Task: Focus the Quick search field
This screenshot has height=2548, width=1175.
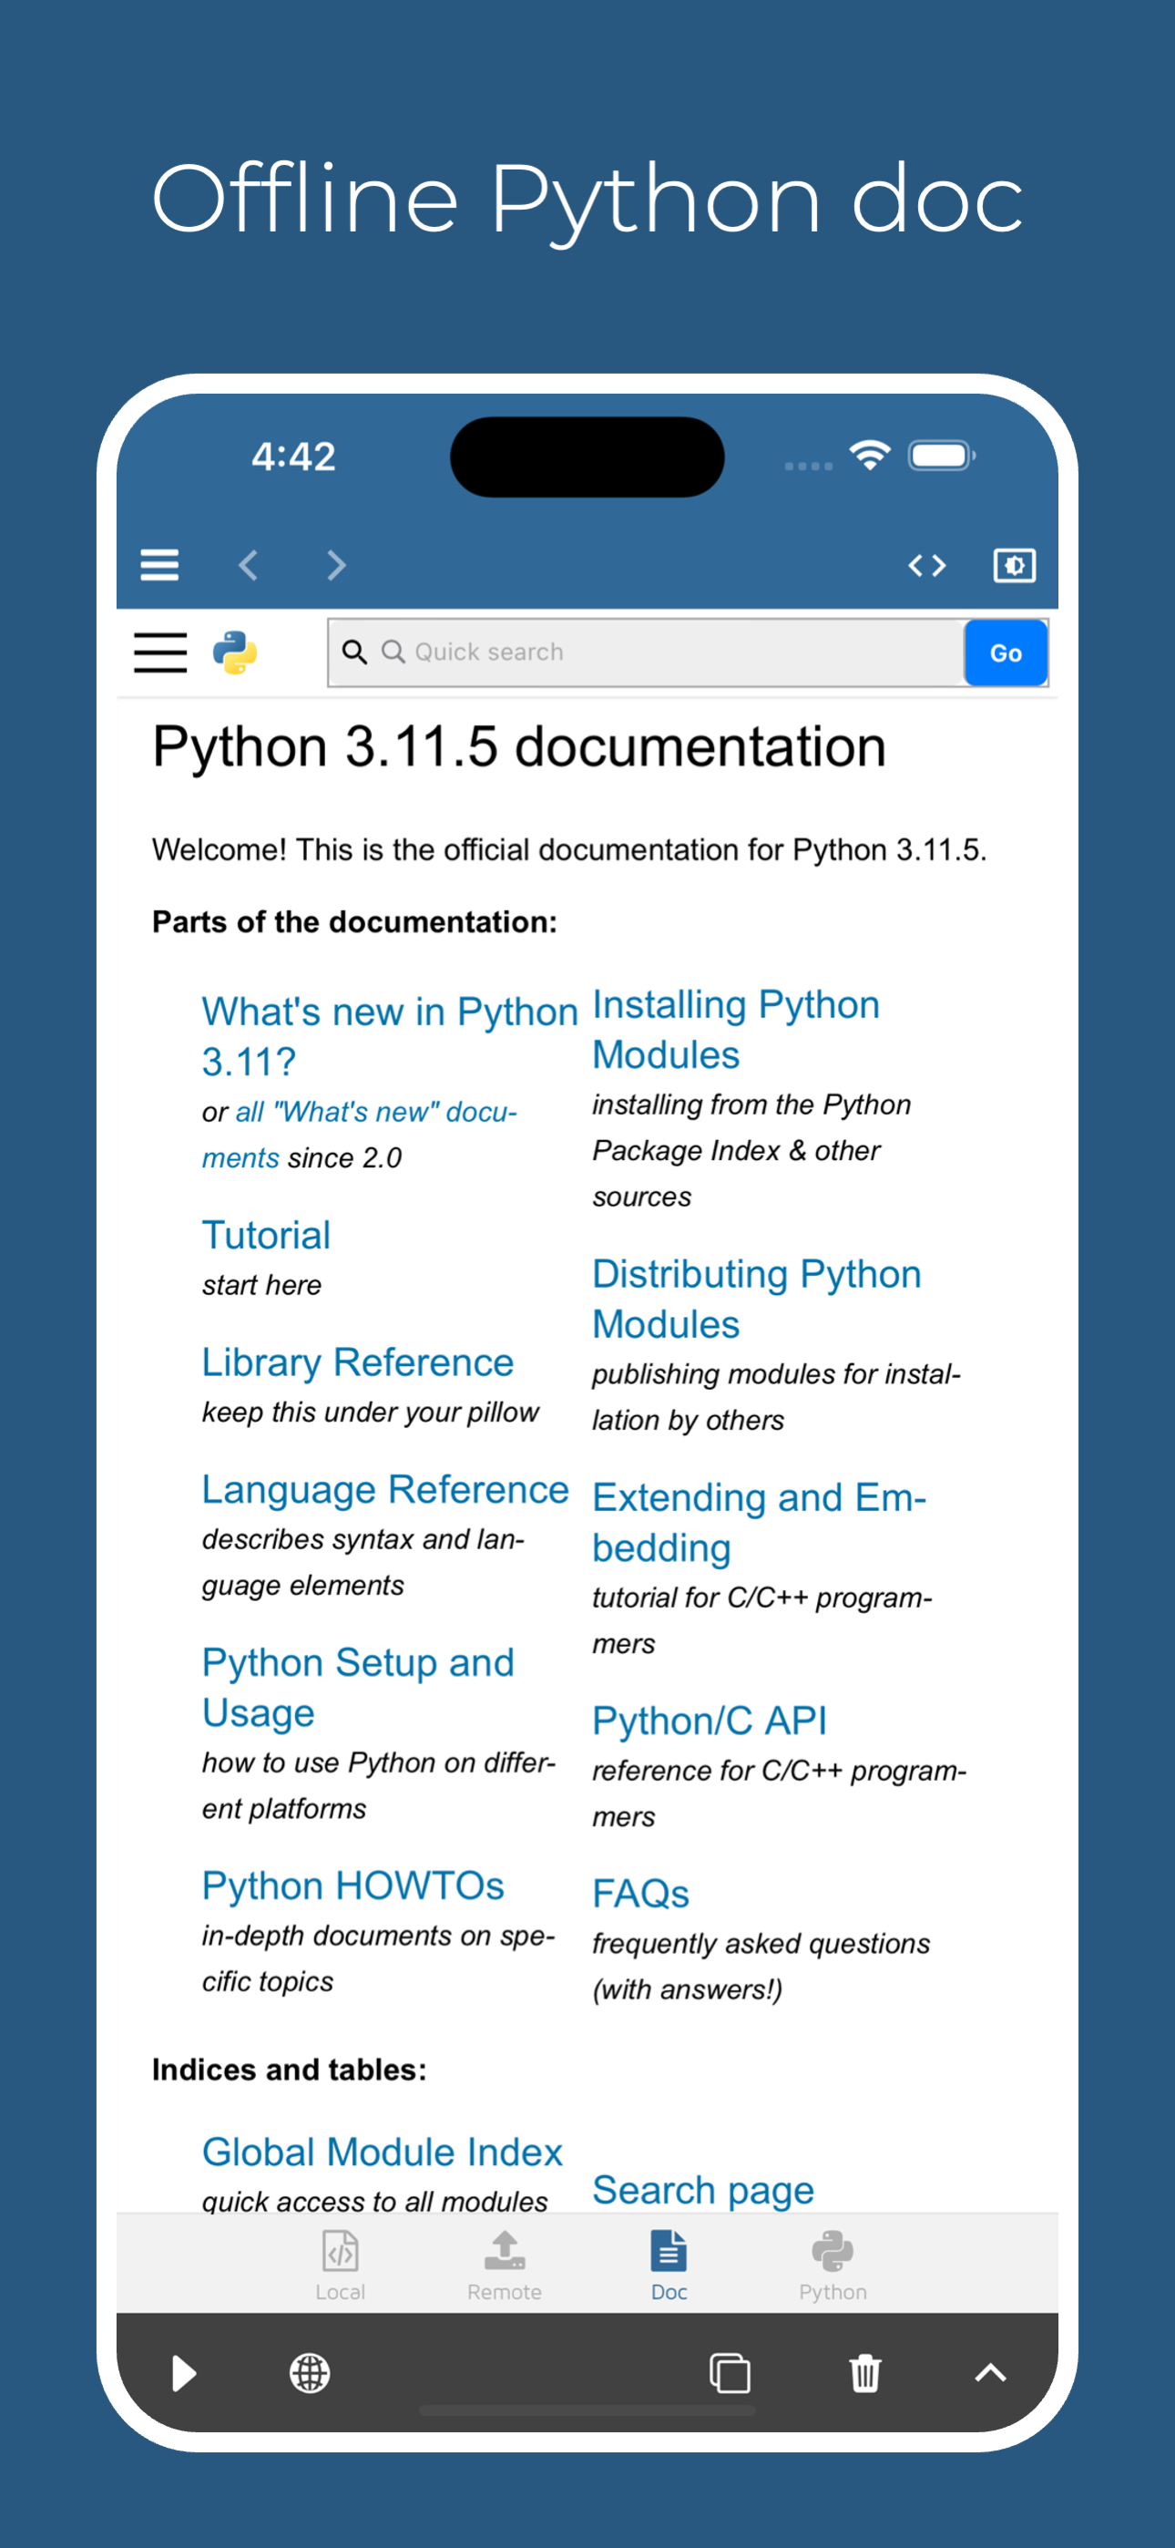Action: coord(647,652)
